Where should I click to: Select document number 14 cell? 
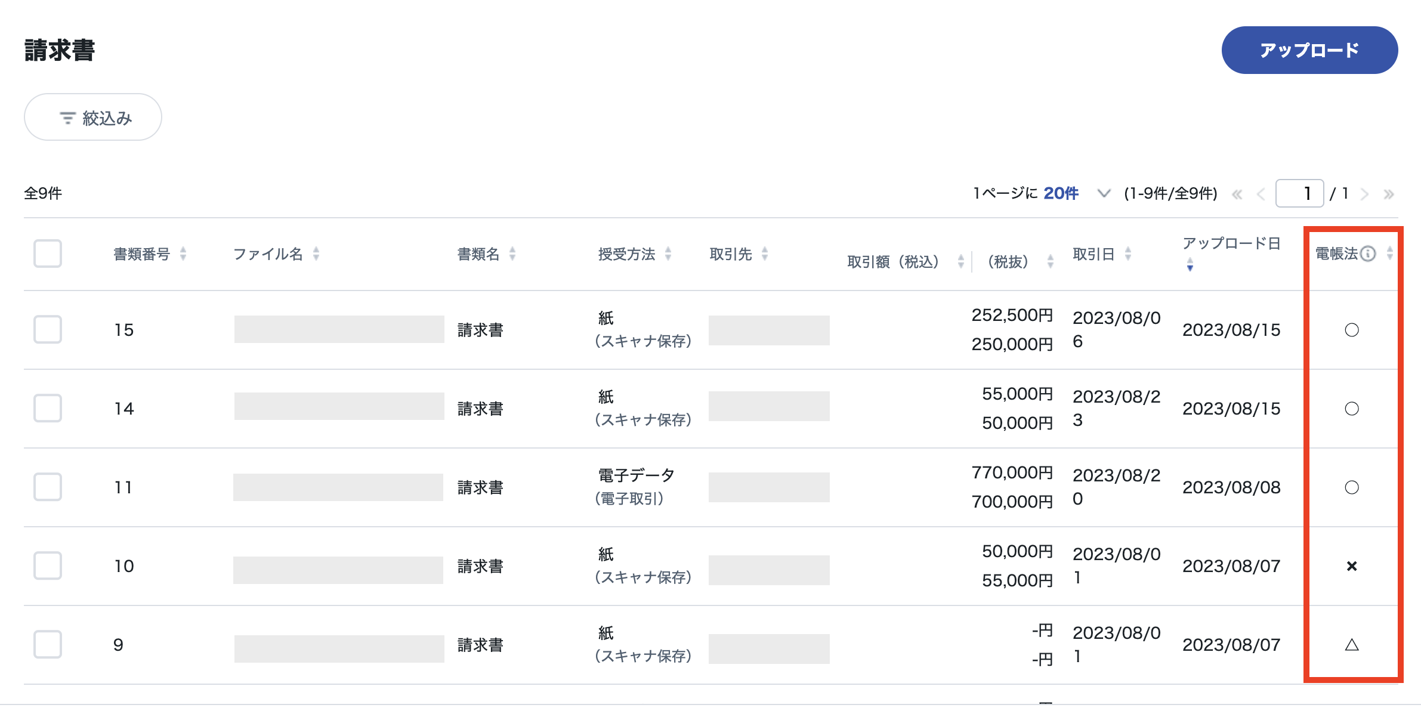pos(124,409)
